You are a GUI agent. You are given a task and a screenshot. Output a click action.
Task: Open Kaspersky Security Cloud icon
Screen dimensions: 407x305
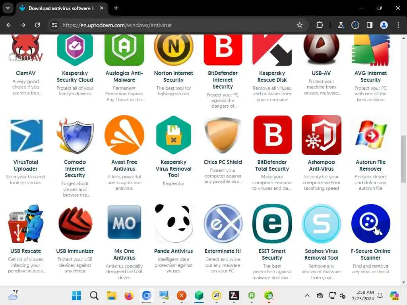coord(75,50)
